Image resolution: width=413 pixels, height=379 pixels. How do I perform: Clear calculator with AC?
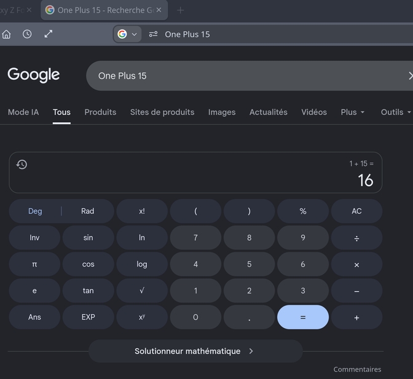356,211
